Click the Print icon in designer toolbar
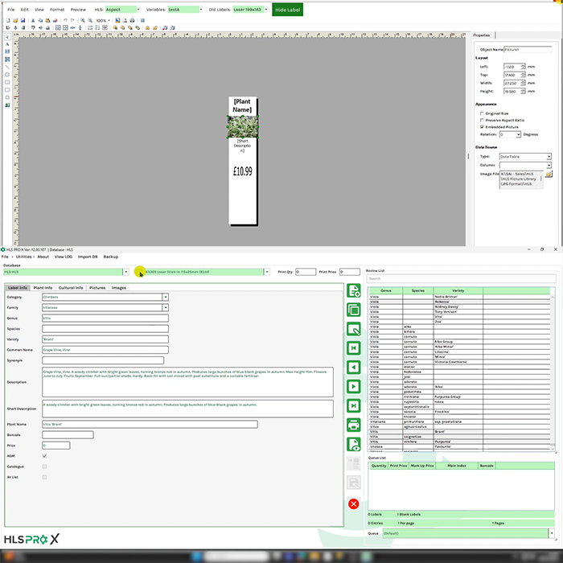 pos(132,20)
